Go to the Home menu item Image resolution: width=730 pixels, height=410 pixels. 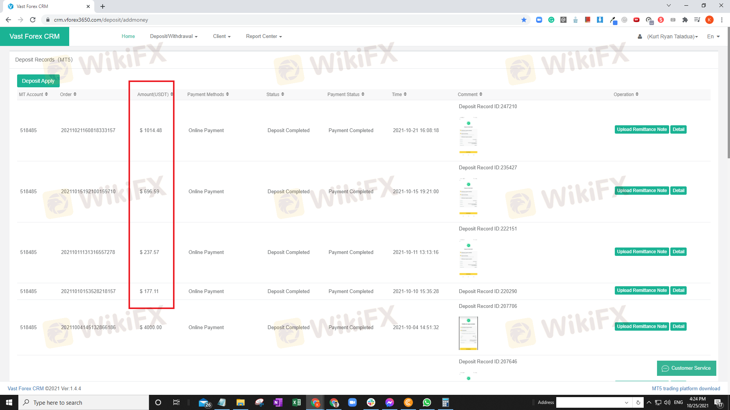128,36
